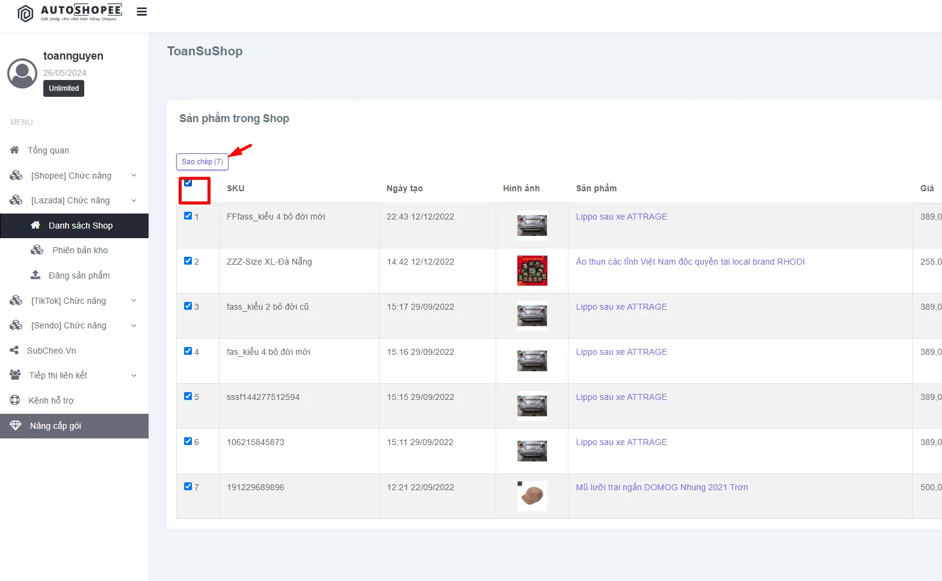This screenshot has height=581, width=942.
Task: Uncheck row 2 checkbox for ZZZ-Size XL-Đà Nẵng
Action: 188,261
